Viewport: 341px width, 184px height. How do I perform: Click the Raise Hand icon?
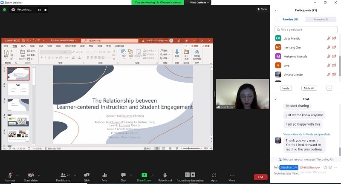[x=165, y=175]
